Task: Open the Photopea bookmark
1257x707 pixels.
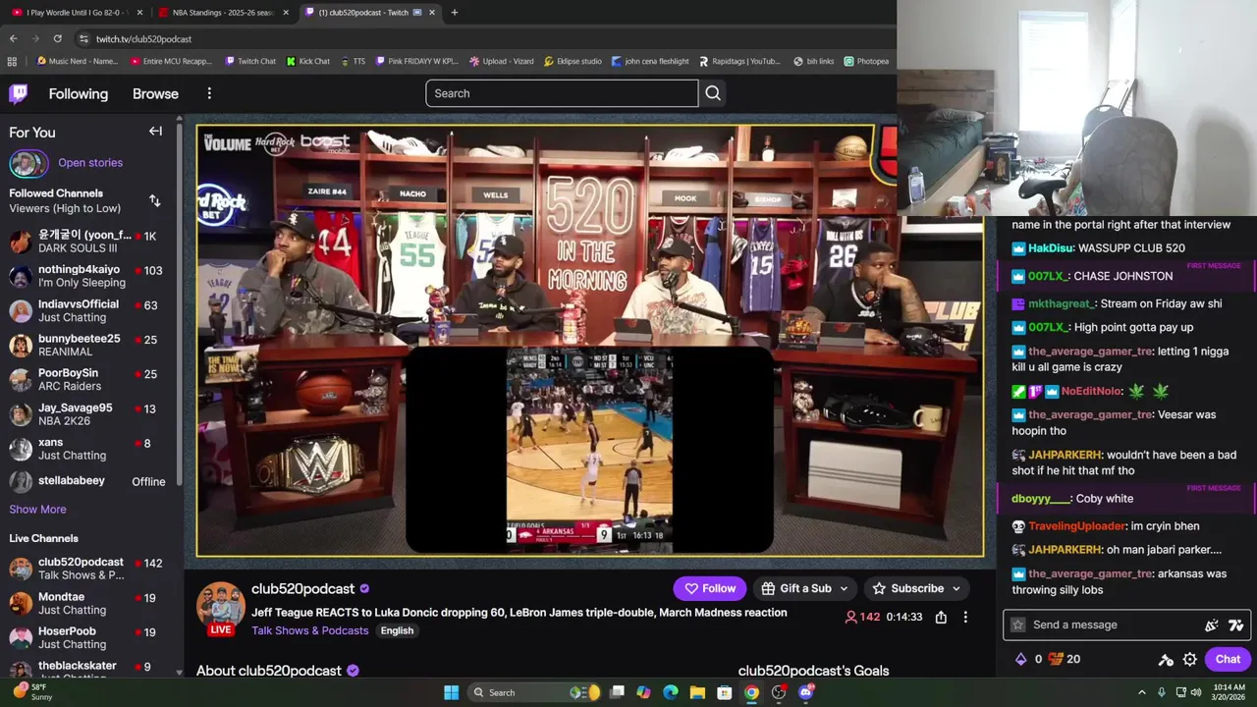Action: tap(866, 61)
